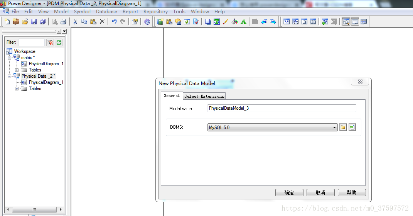Click the right blue arrow toolbar icon
Viewport: 413px width, 216px height.
273,22
